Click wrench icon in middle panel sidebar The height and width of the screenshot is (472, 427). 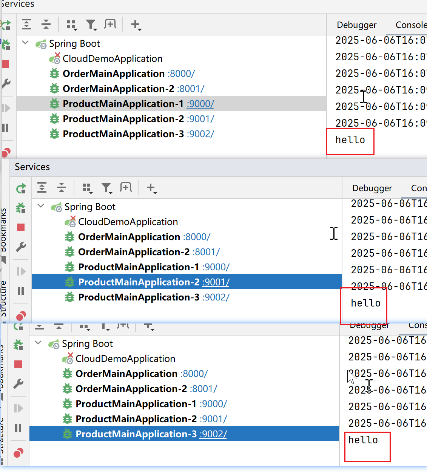[x=21, y=247]
